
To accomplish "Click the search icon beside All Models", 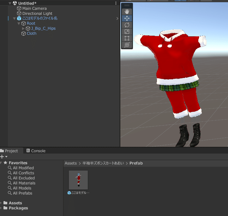I will point(10,188).
